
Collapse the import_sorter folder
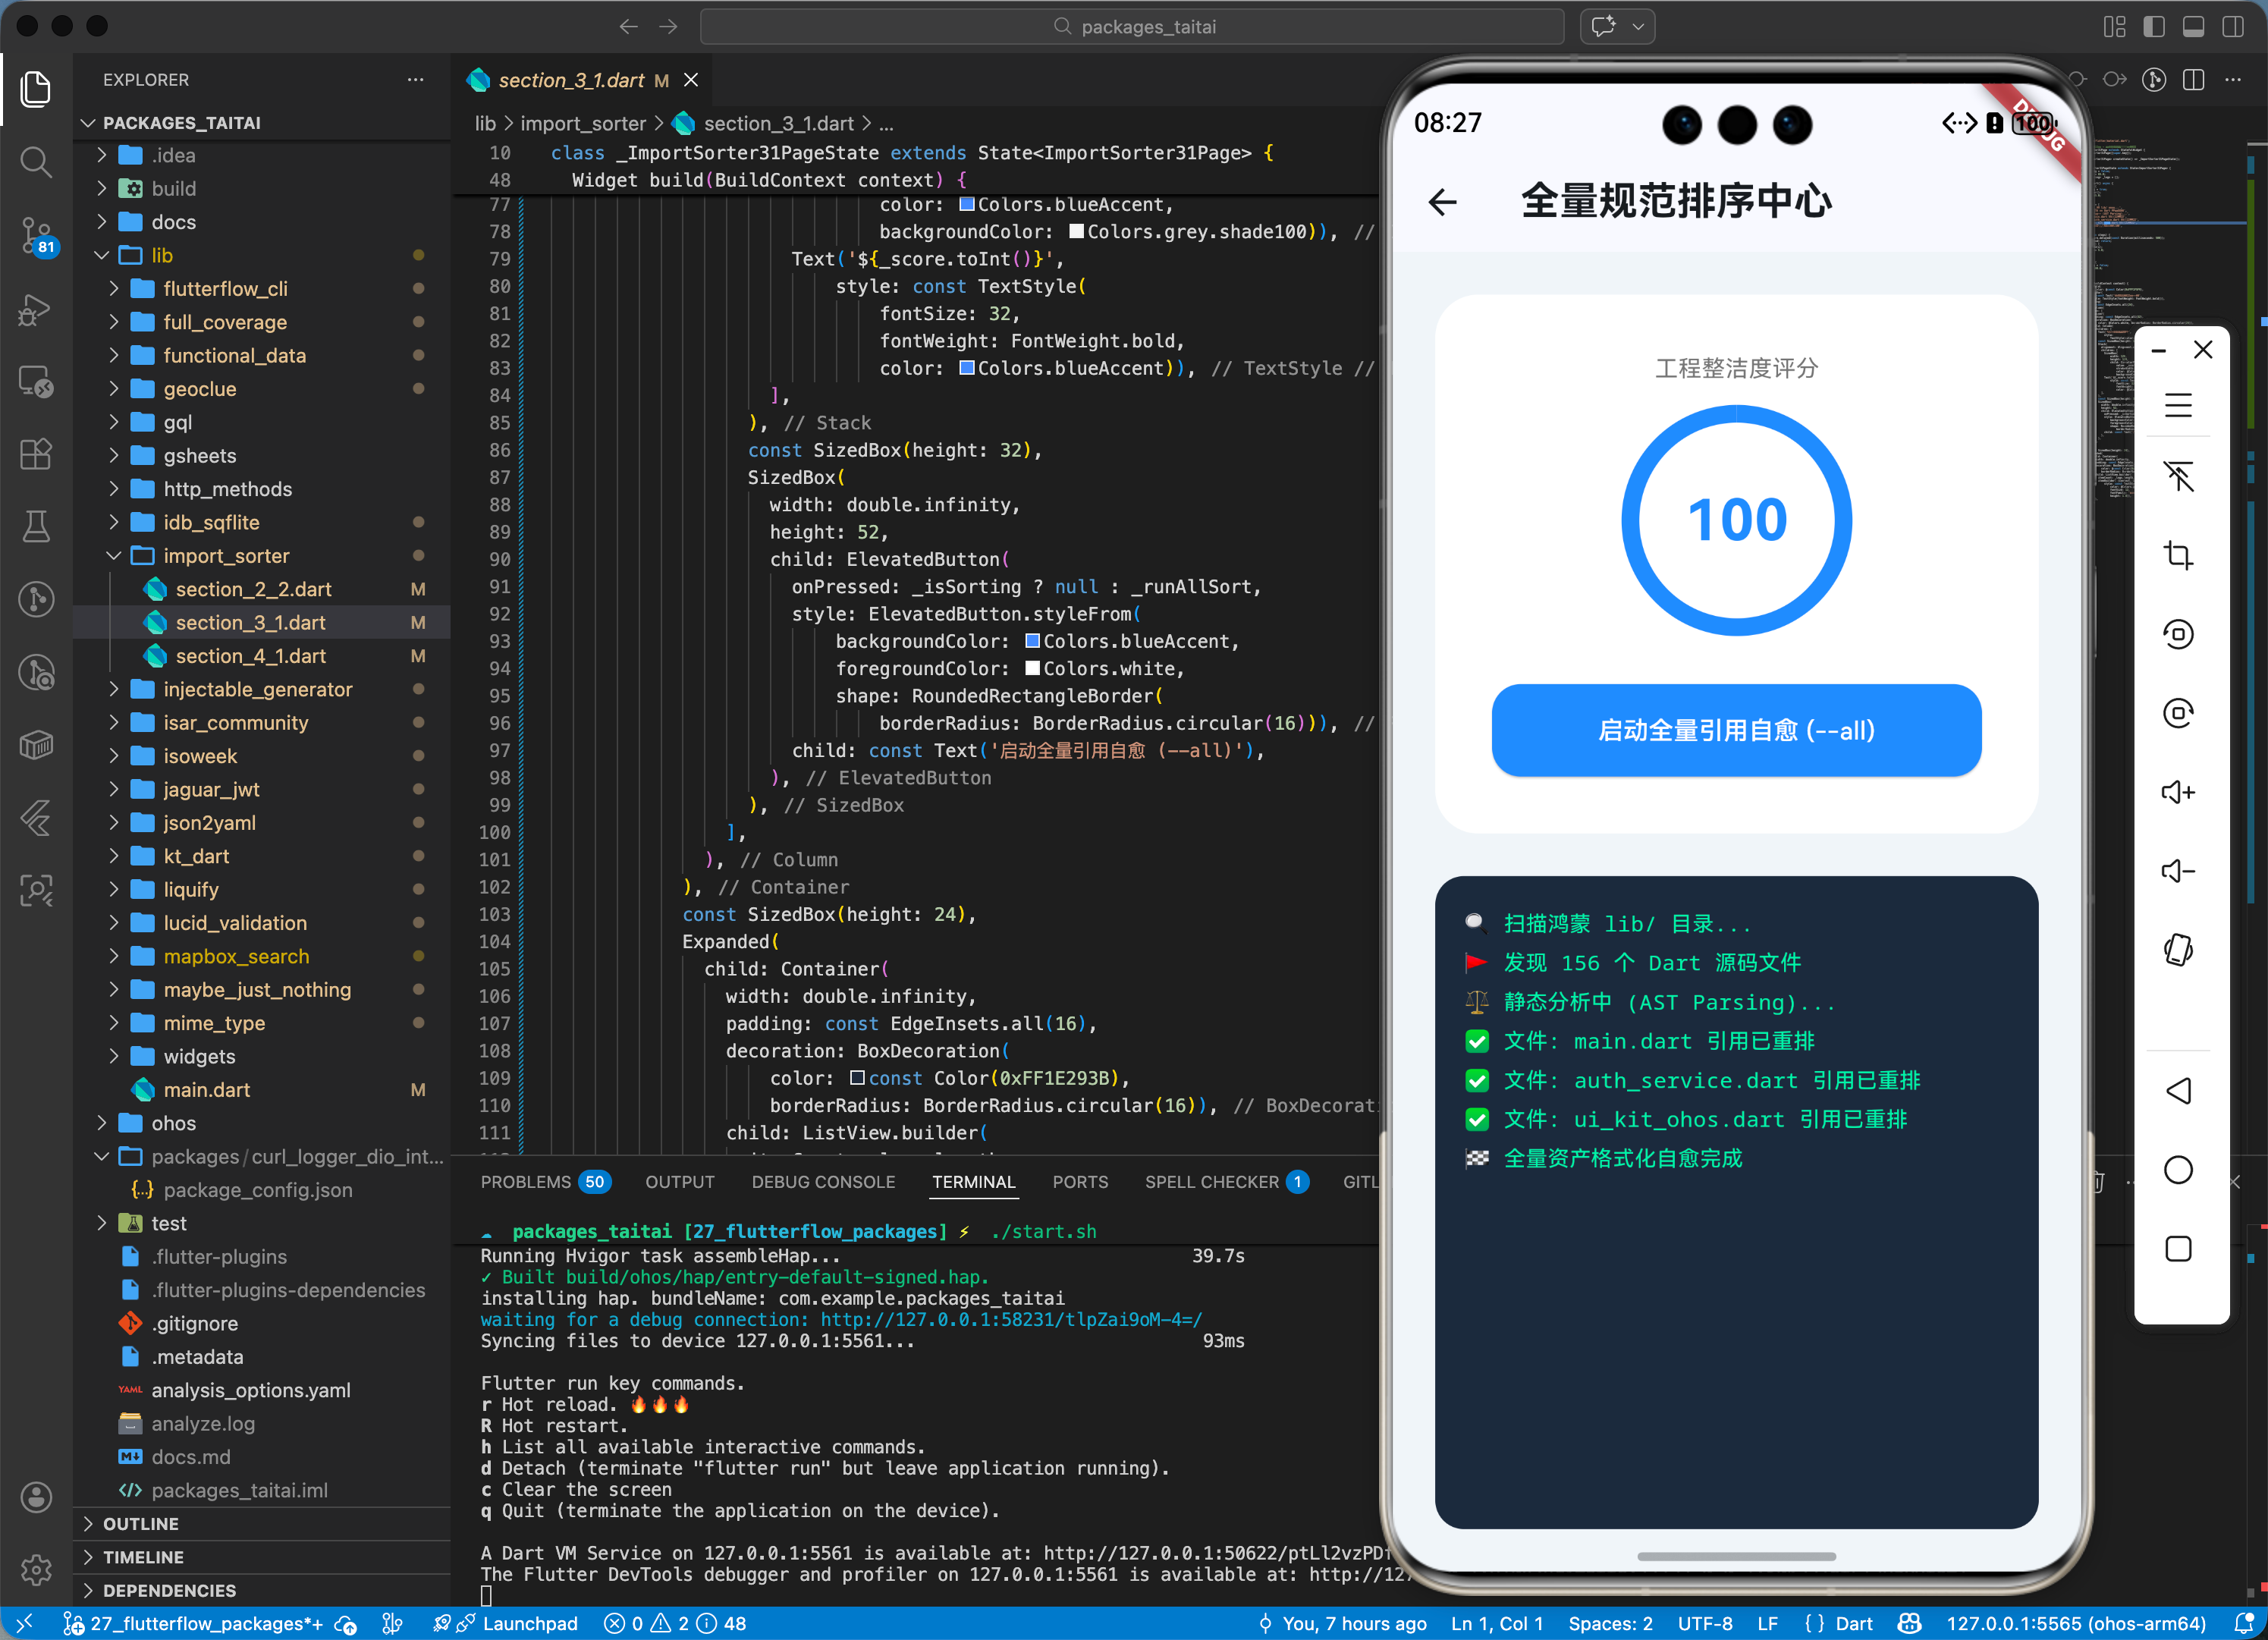(x=225, y=556)
